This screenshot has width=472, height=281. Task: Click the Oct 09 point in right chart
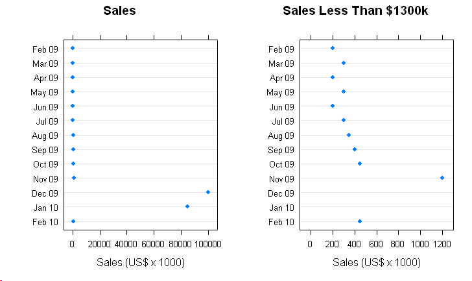pyautogui.click(x=360, y=164)
